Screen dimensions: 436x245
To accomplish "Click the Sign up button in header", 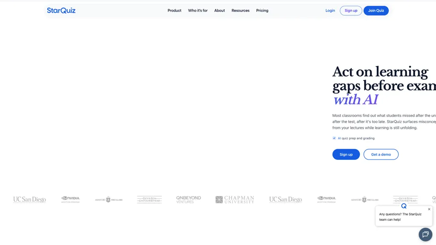I will point(351,11).
